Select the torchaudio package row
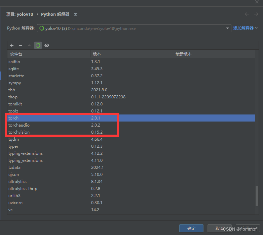Viewport: 263px width, 235px height. (131, 125)
